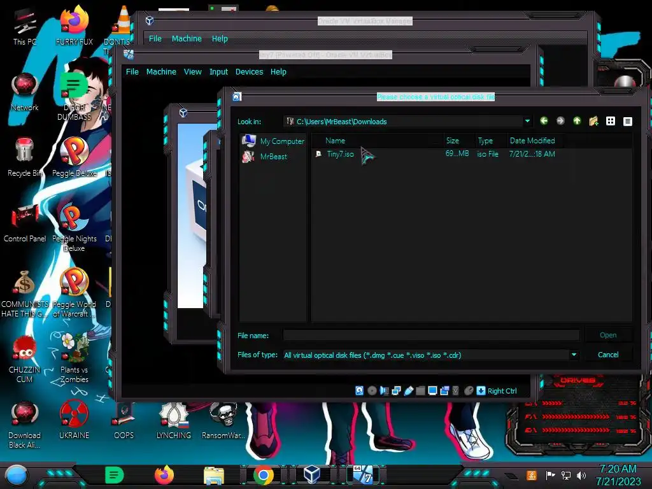652x489 pixels.
Task: Click the File name input field
Action: click(431, 335)
